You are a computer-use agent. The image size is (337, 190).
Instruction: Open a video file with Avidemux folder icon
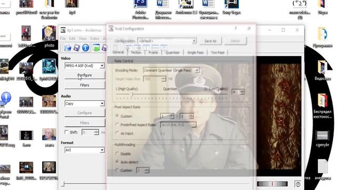point(68,47)
